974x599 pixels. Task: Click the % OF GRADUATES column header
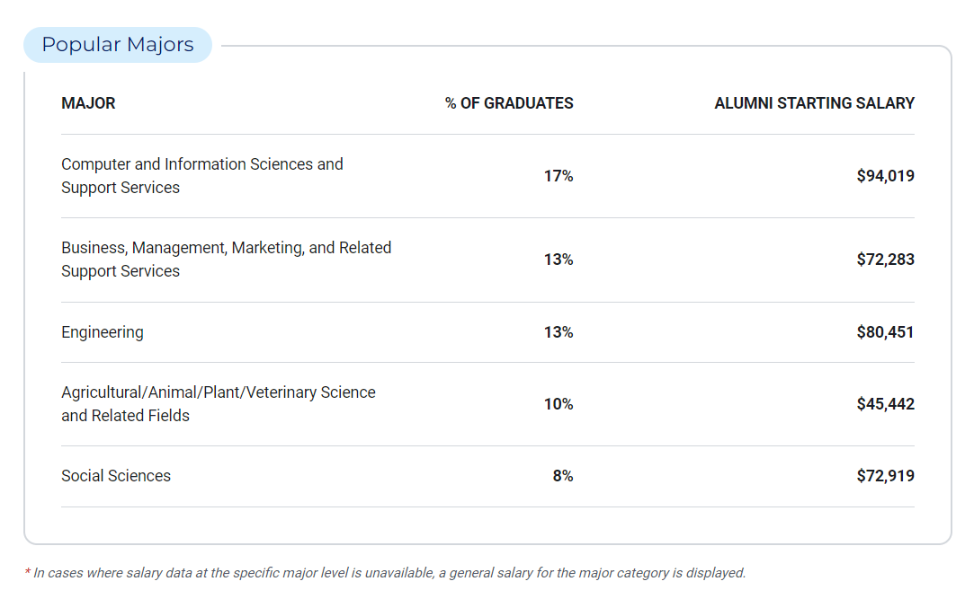pyautogui.click(x=509, y=103)
